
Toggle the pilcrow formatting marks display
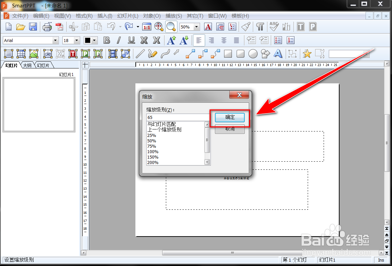click(x=260, y=27)
